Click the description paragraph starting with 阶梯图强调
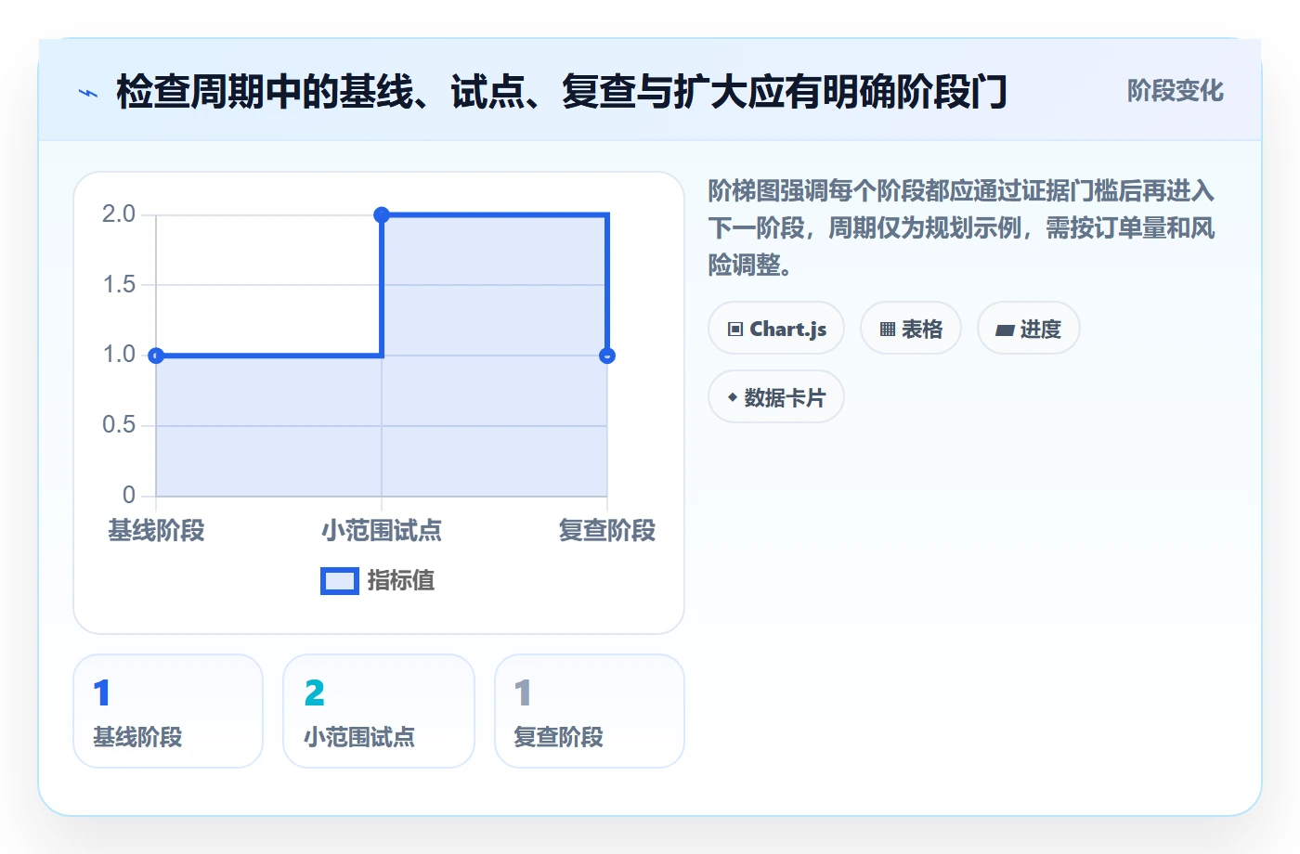This screenshot has width=1300, height=854. (x=962, y=228)
